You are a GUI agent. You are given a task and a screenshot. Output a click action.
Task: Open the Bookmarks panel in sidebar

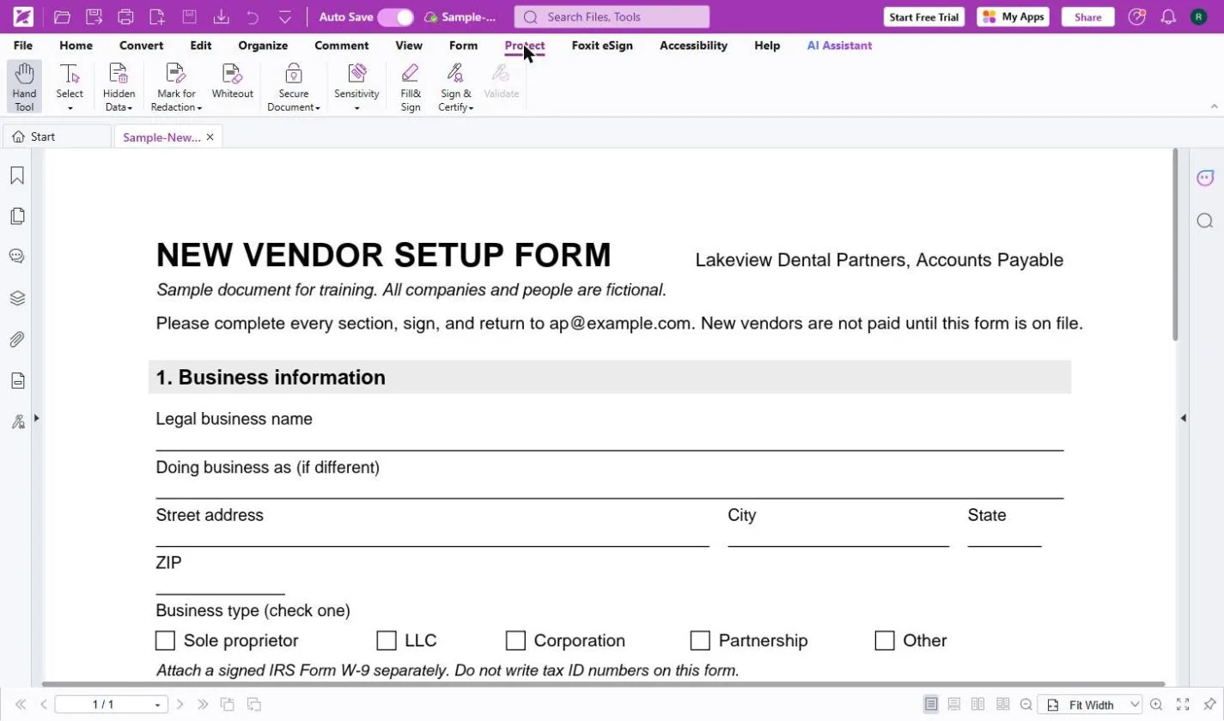(x=17, y=175)
